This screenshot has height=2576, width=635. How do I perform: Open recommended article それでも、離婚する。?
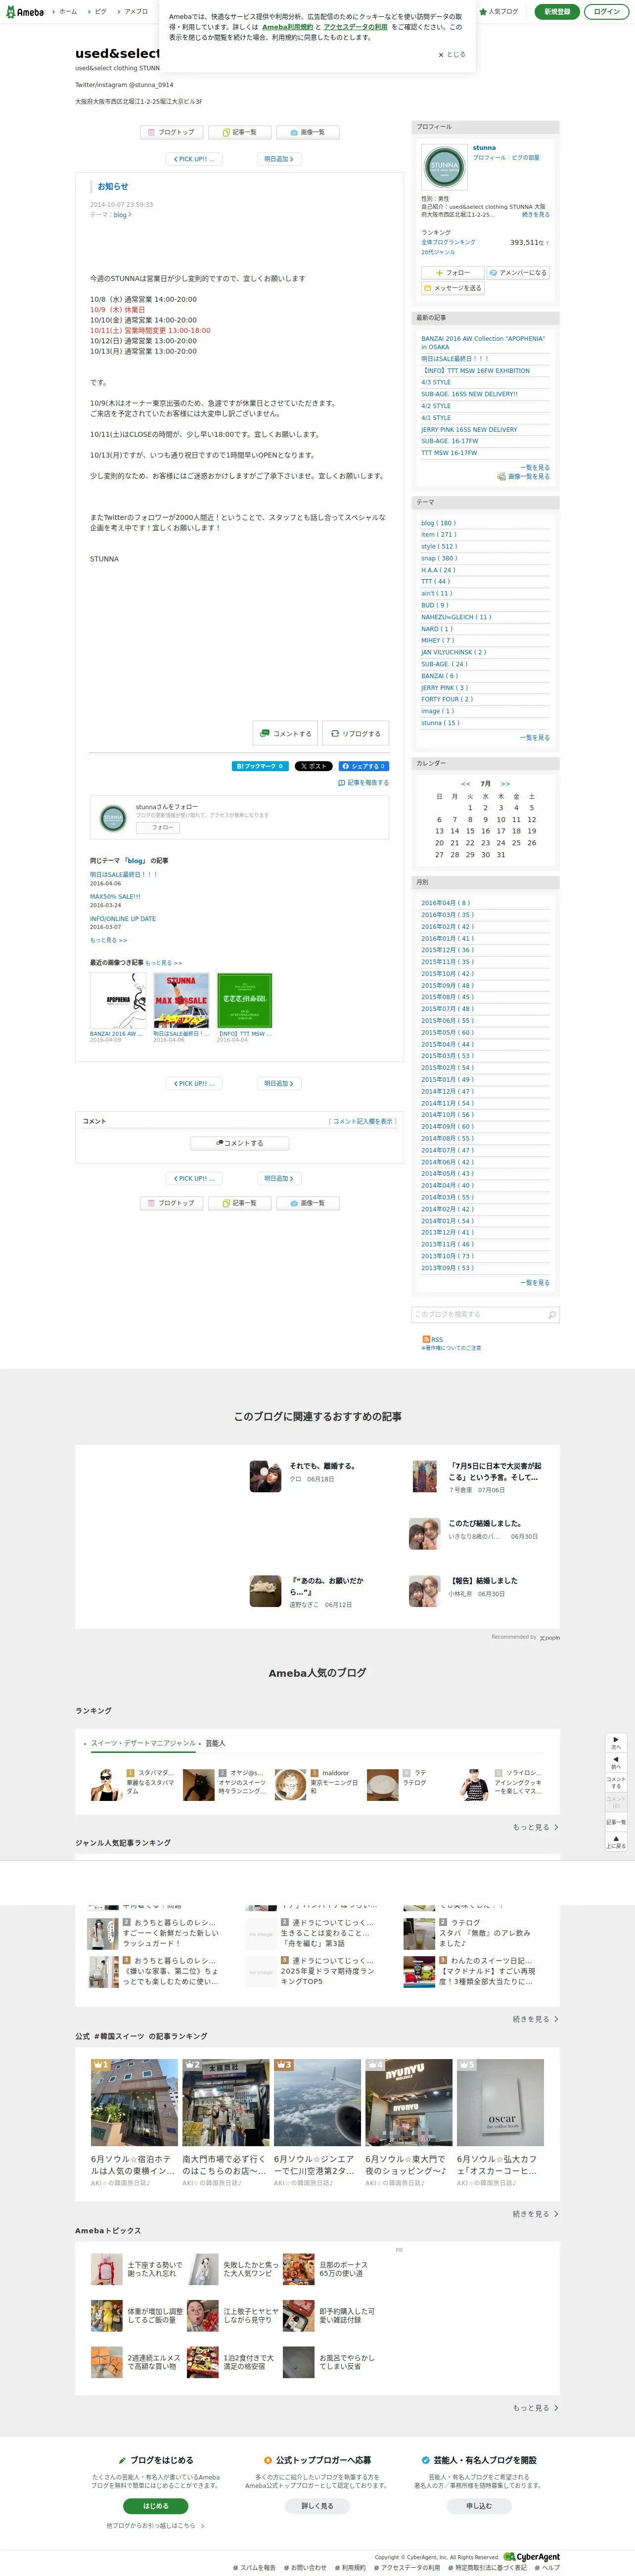pos(322,1466)
